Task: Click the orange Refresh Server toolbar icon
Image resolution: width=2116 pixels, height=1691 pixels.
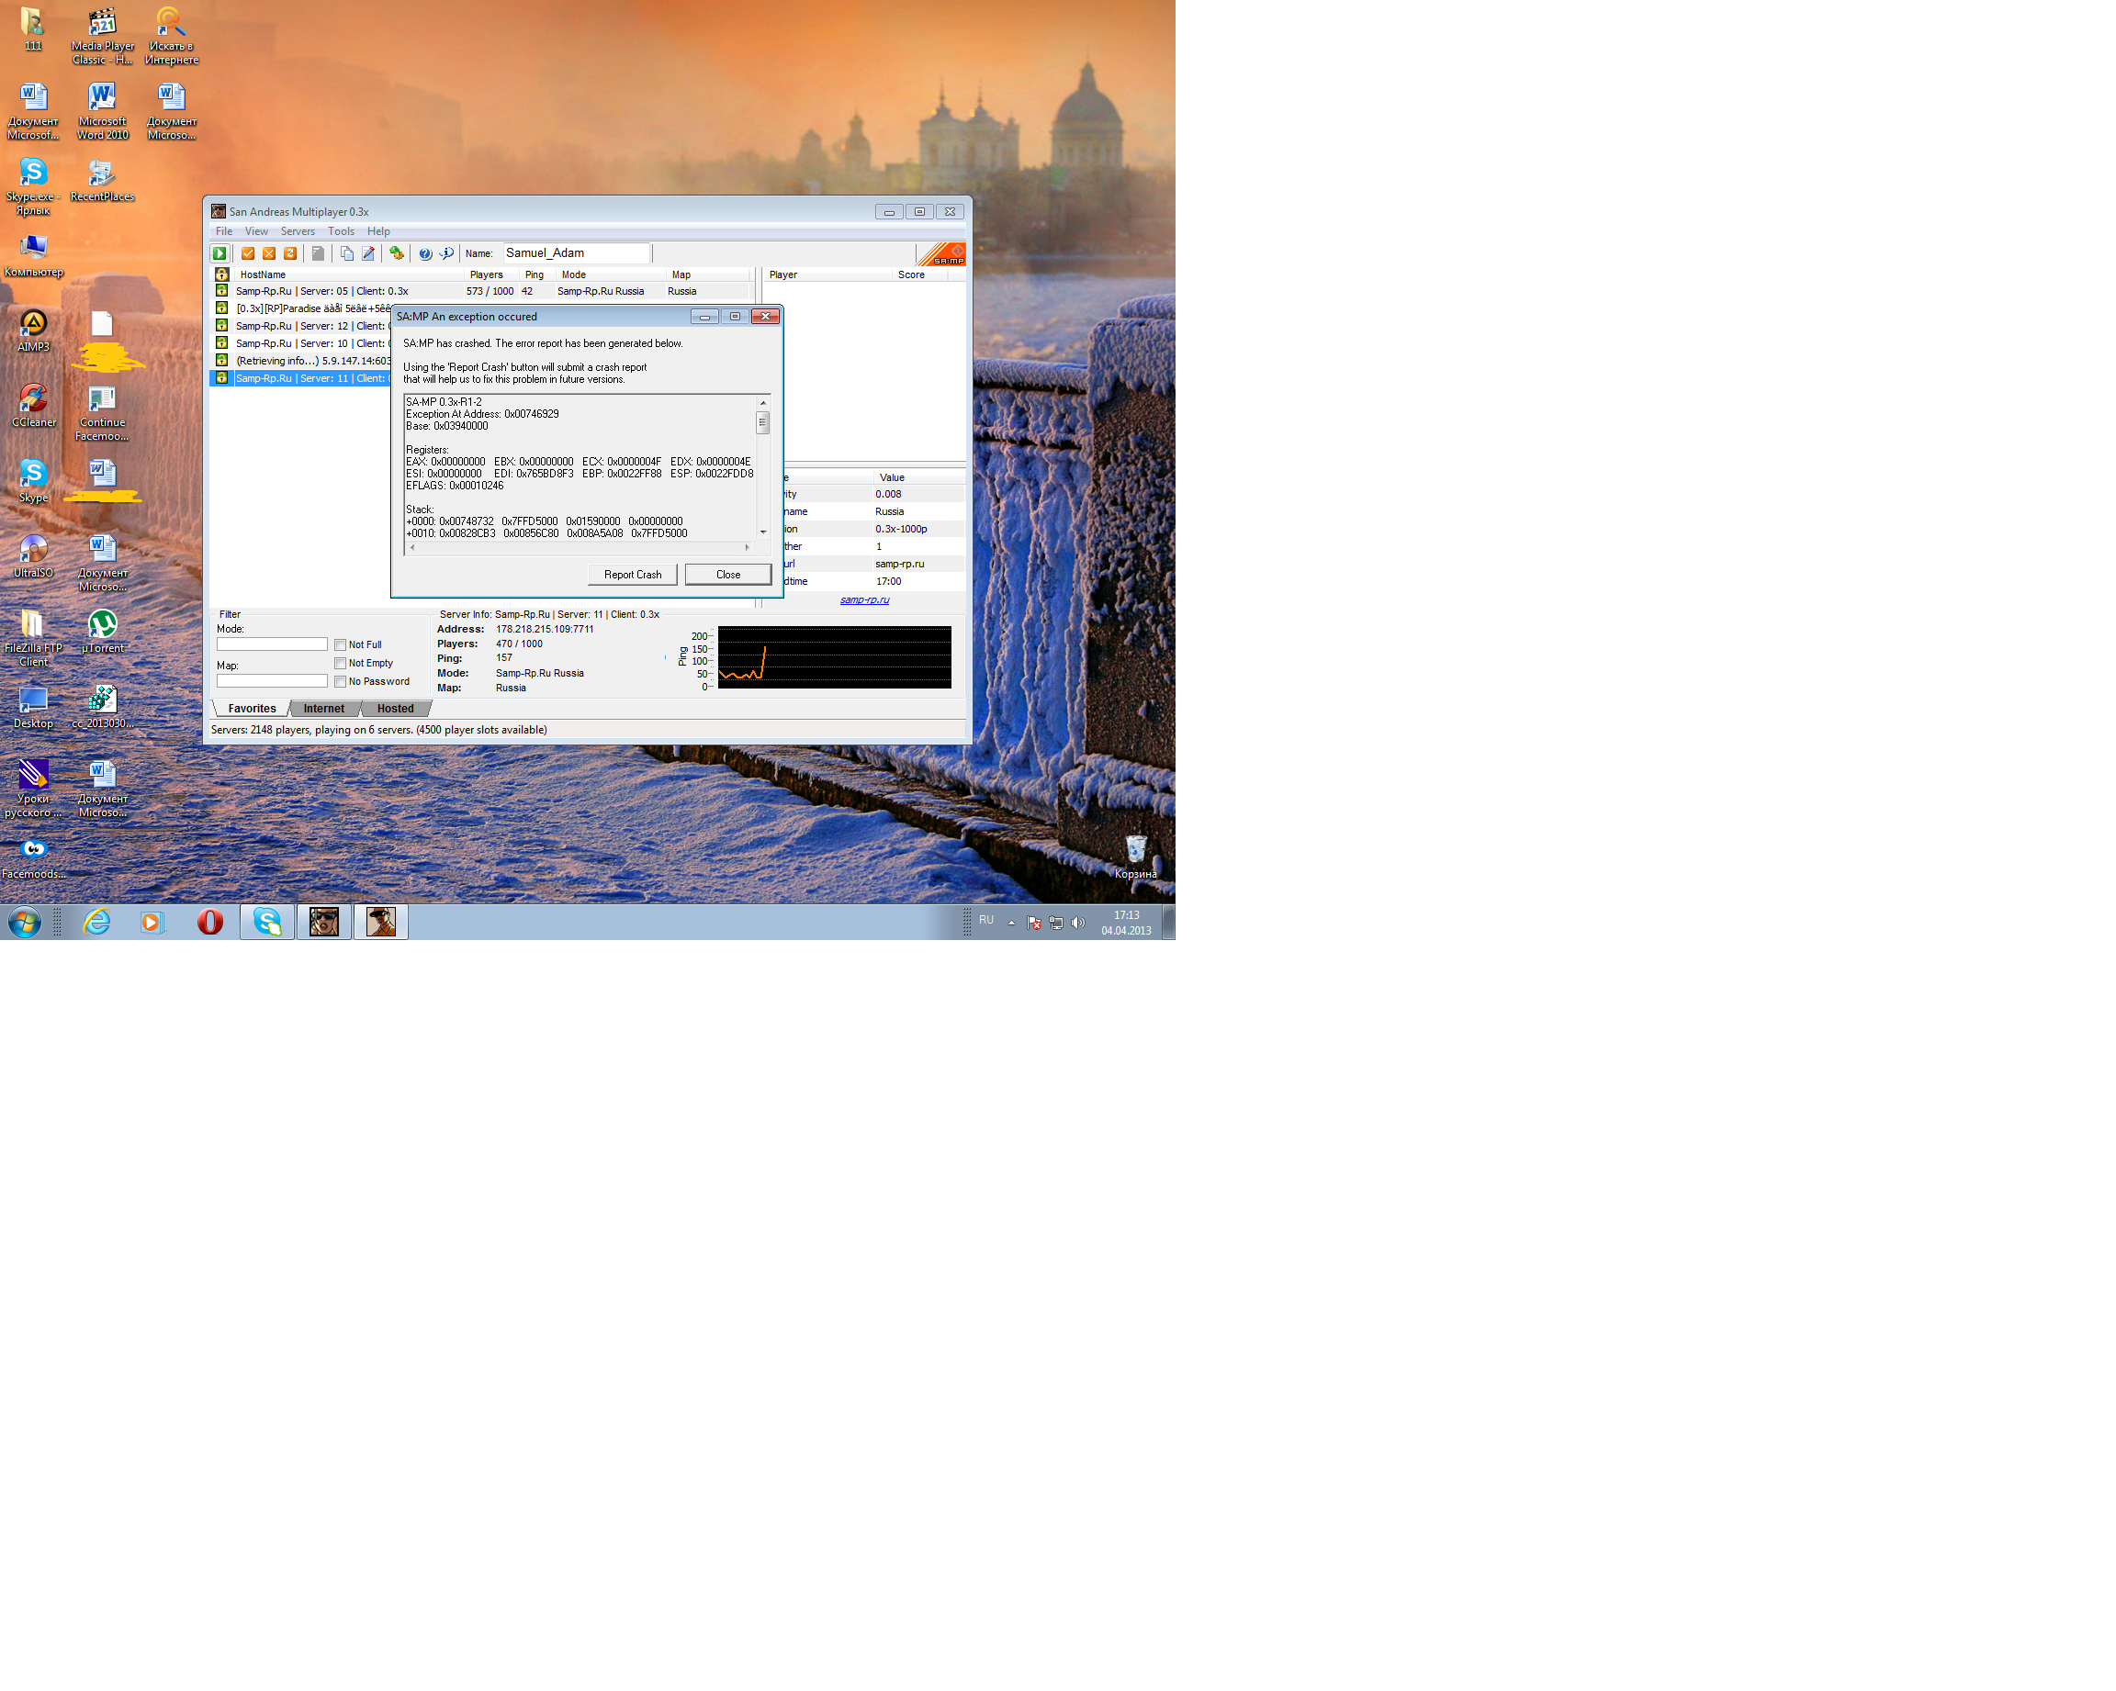Action: coord(290,253)
